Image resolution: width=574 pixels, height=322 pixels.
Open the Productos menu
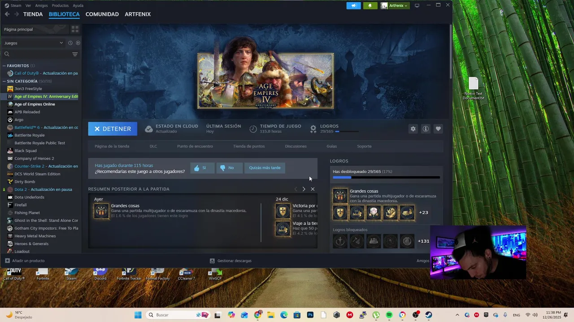pos(60,5)
